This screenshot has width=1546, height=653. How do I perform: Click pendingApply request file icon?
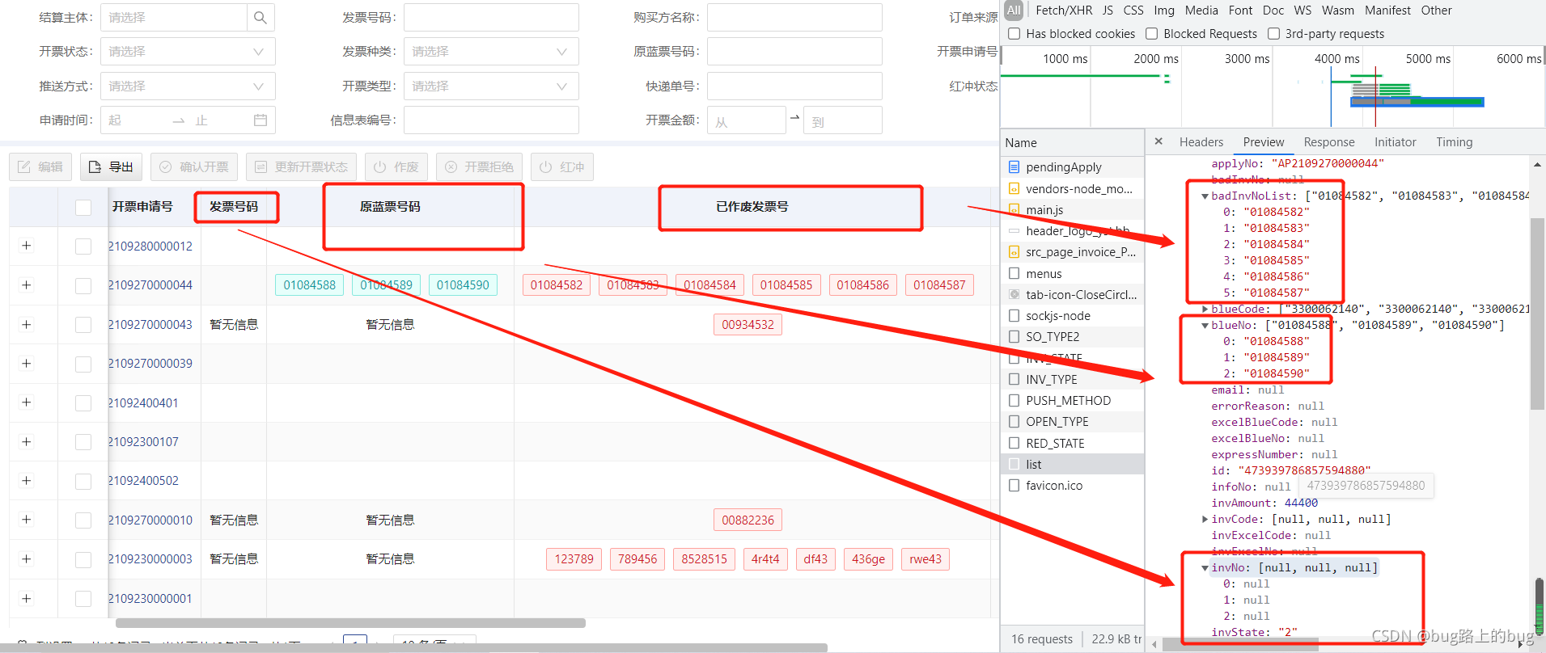coord(1014,167)
